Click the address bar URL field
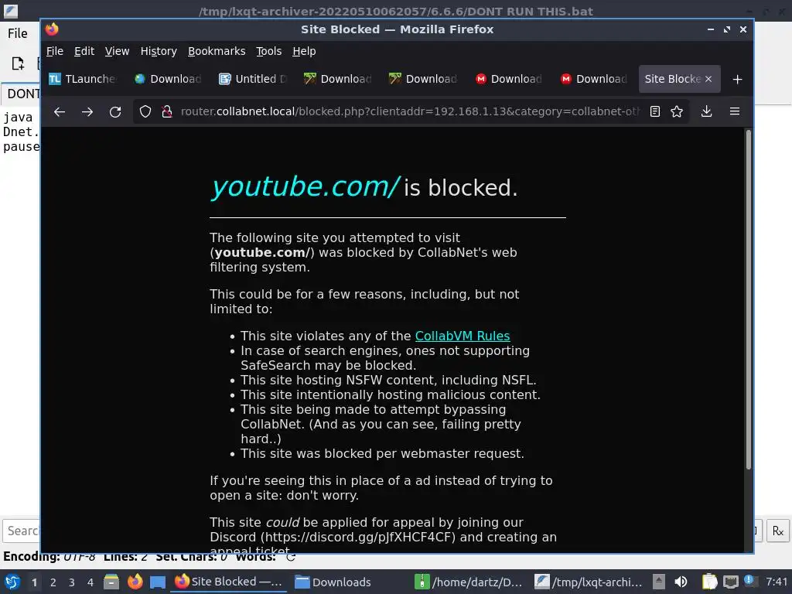The height and width of the screenshot is (594, 792). coord(410,111)
